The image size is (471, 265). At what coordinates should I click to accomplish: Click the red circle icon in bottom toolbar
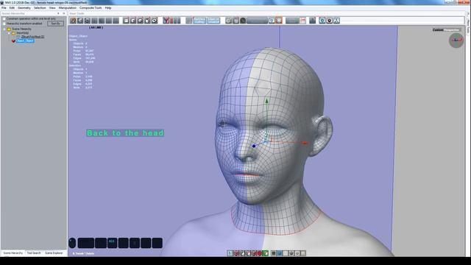click(260, 253)
